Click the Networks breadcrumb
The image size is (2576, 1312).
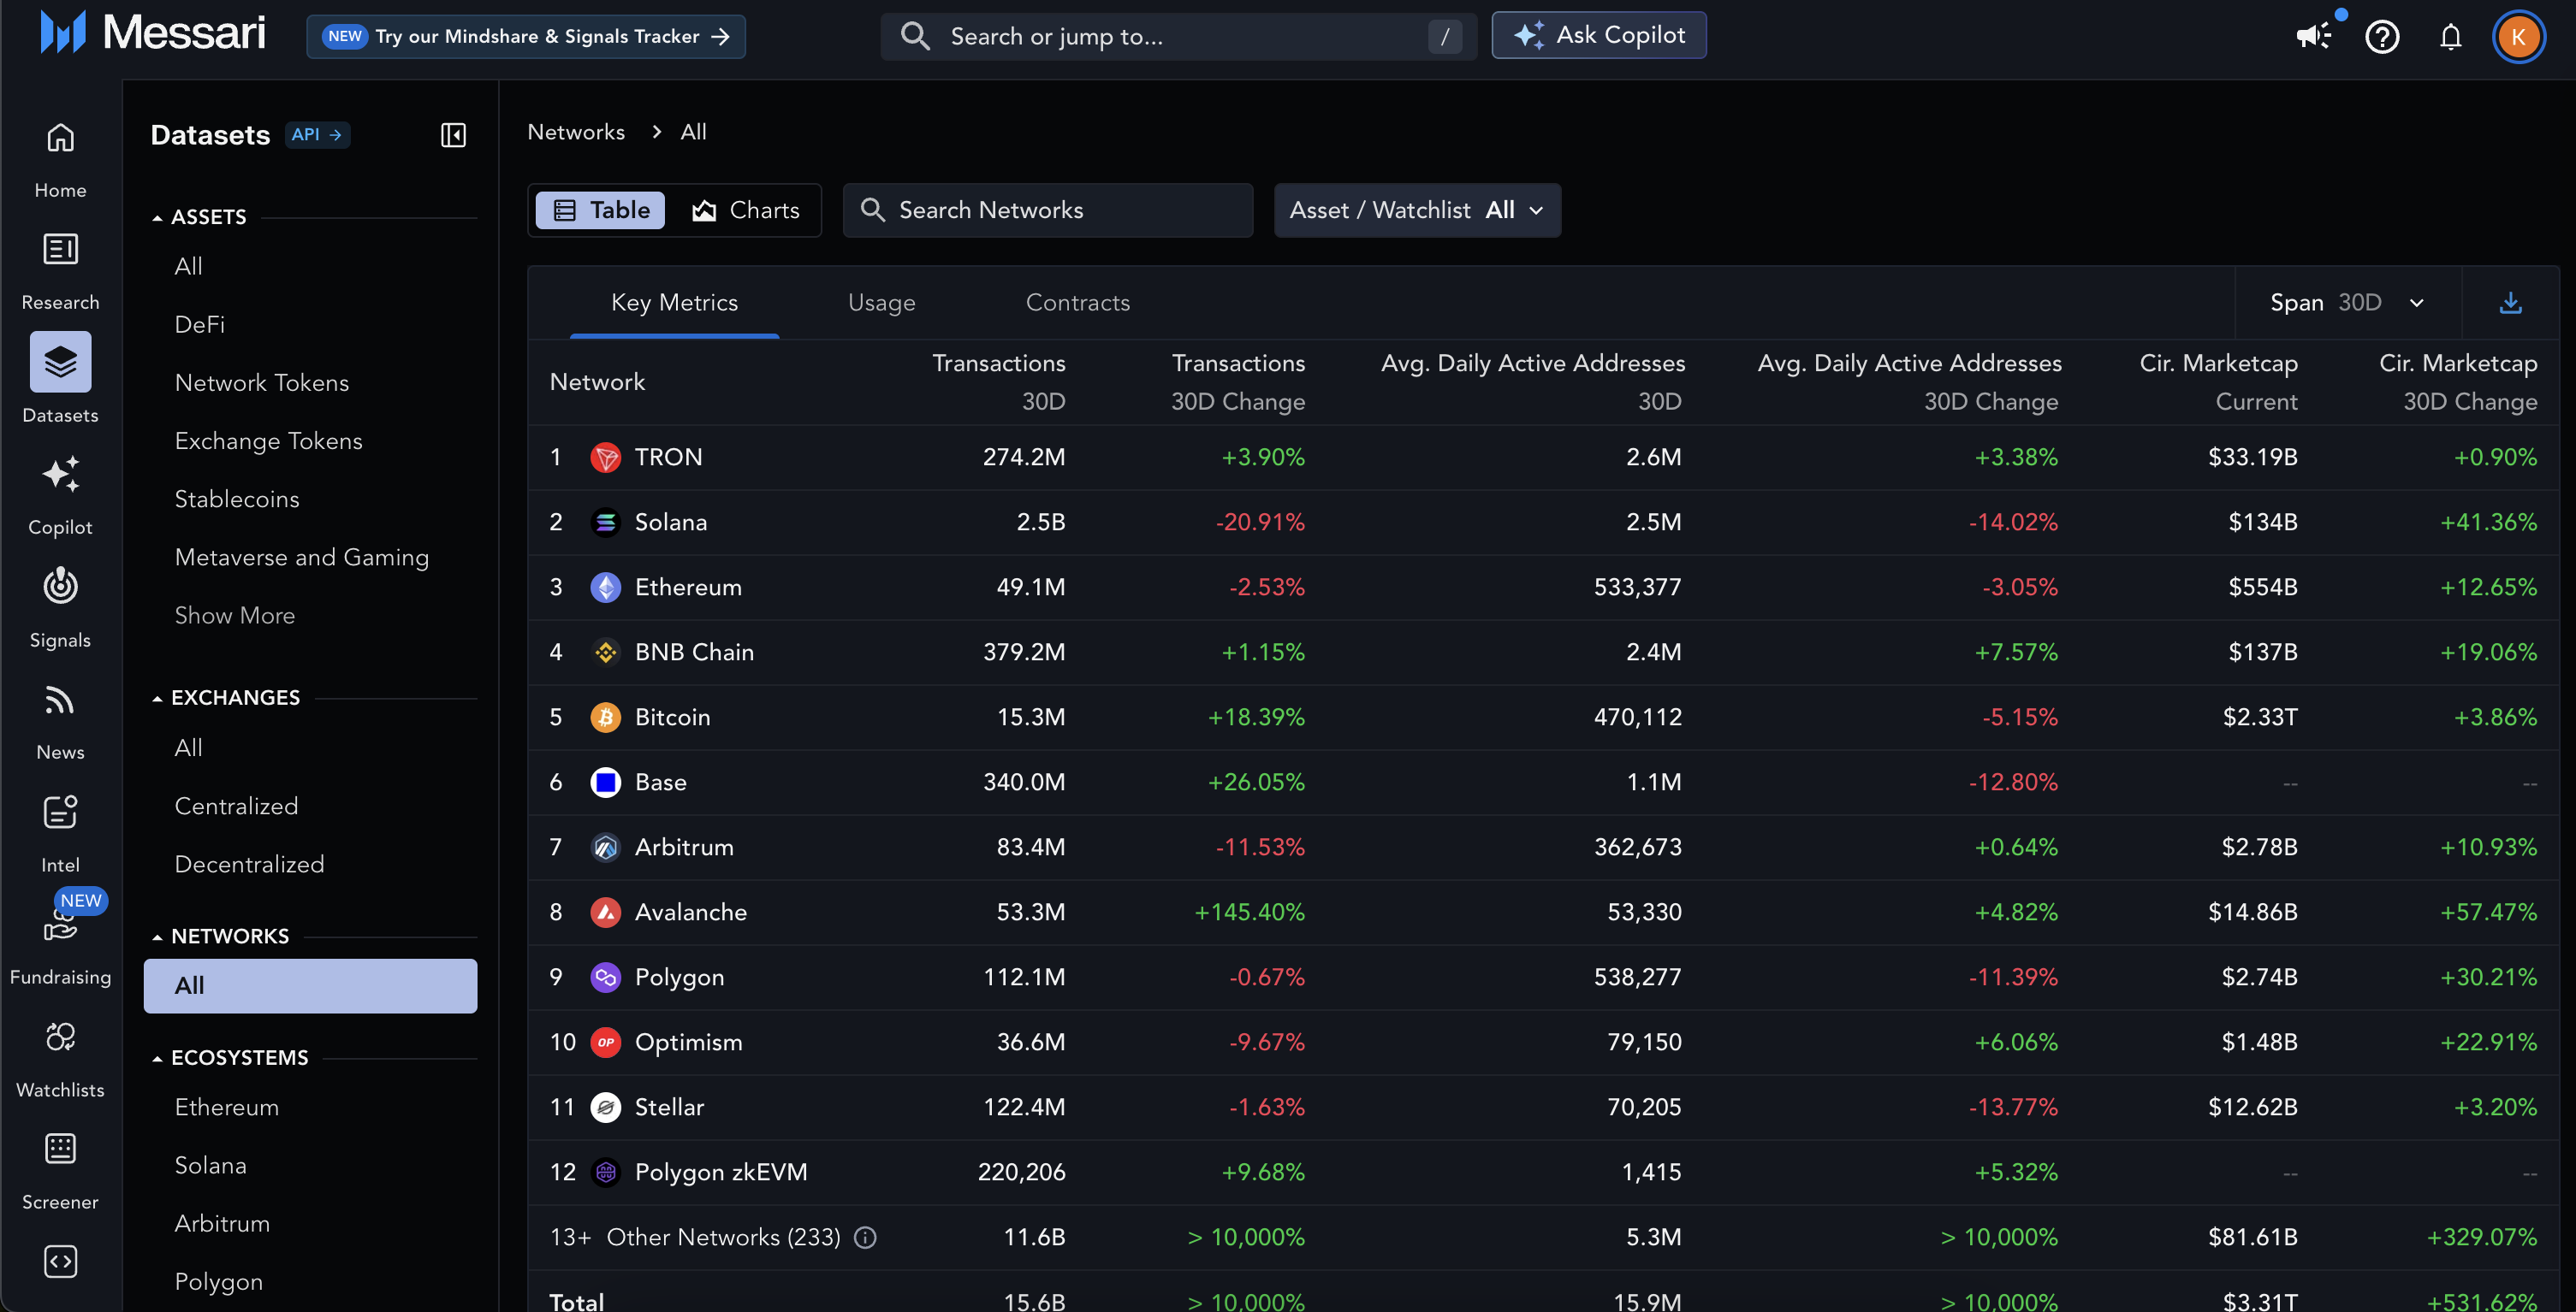(576, 132)
